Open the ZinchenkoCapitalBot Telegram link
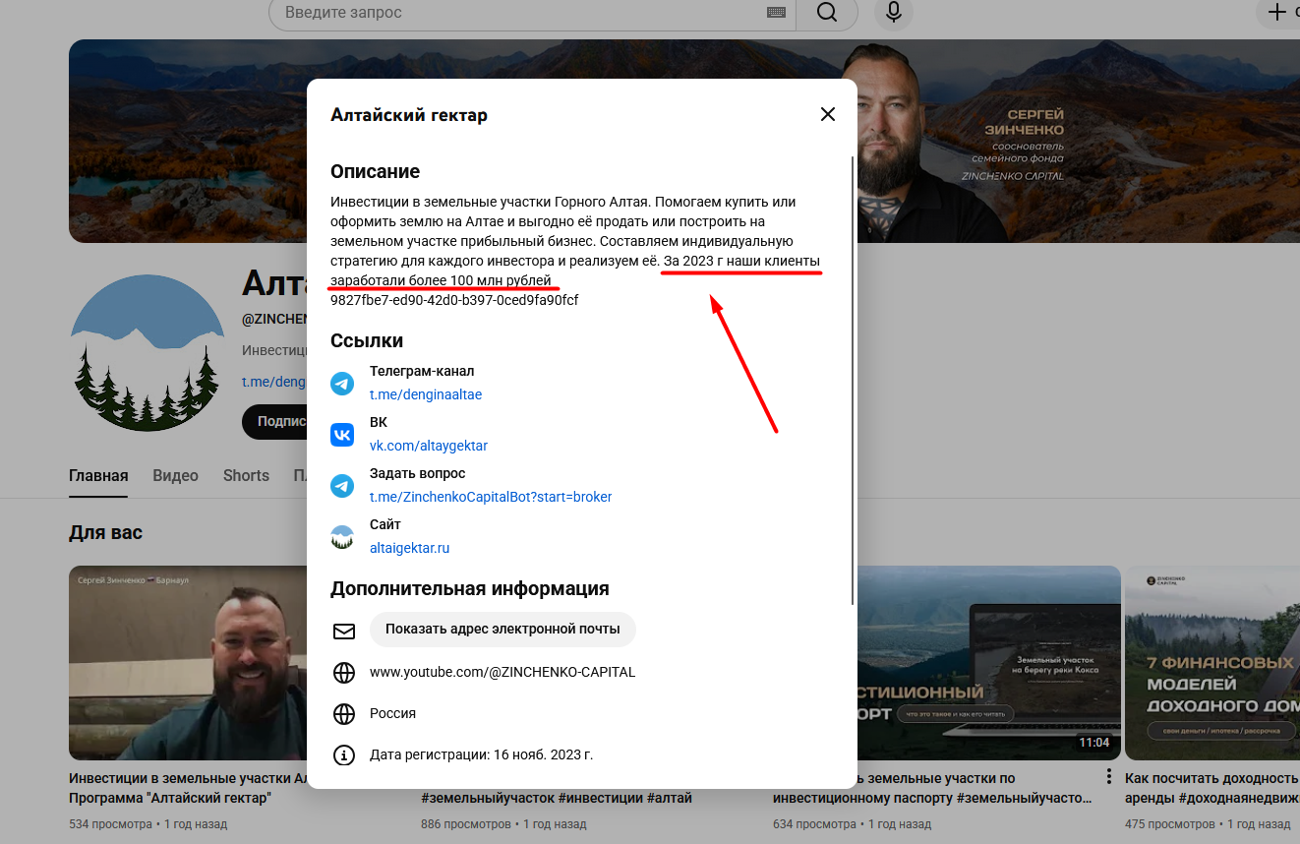 490,497
